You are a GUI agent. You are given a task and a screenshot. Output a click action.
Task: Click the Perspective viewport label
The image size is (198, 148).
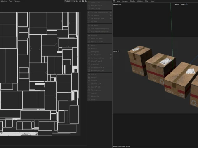pos(117,5)
